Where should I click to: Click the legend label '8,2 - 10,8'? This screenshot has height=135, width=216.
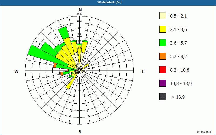[180, 70]
